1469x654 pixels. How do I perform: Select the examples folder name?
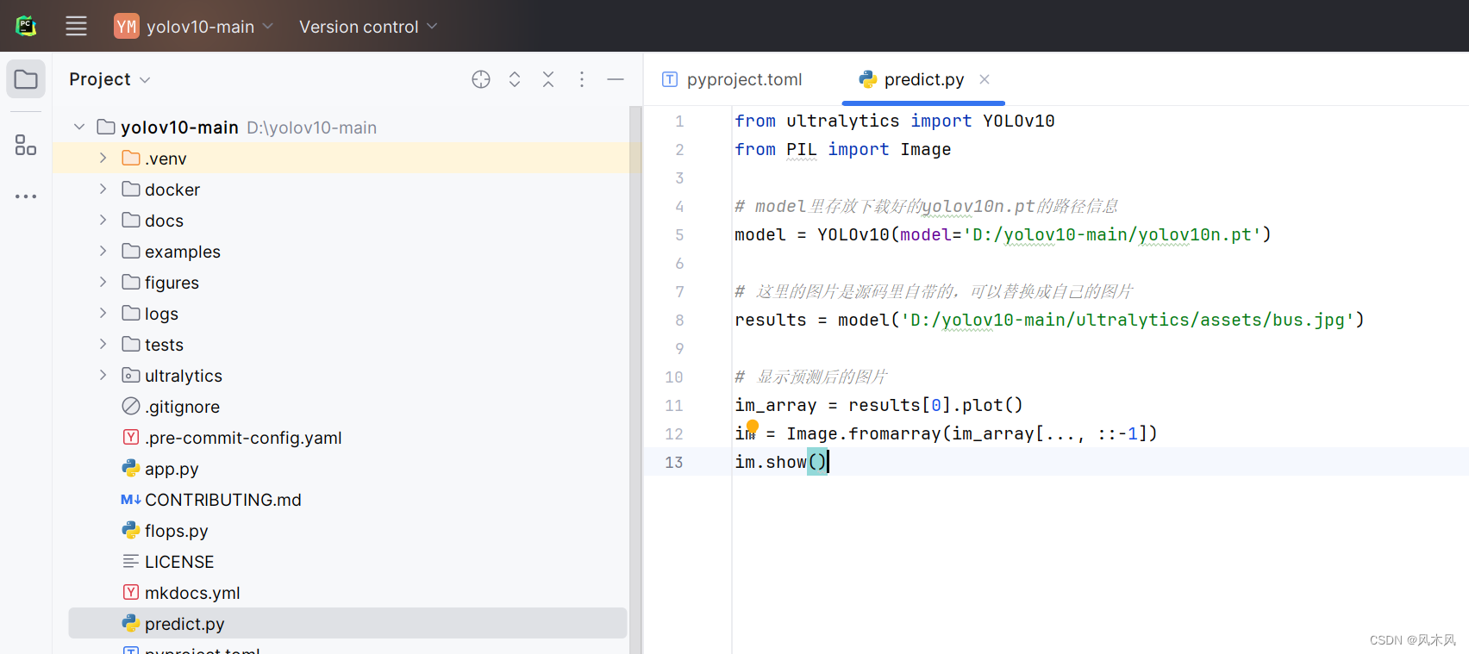coord(183,252)
